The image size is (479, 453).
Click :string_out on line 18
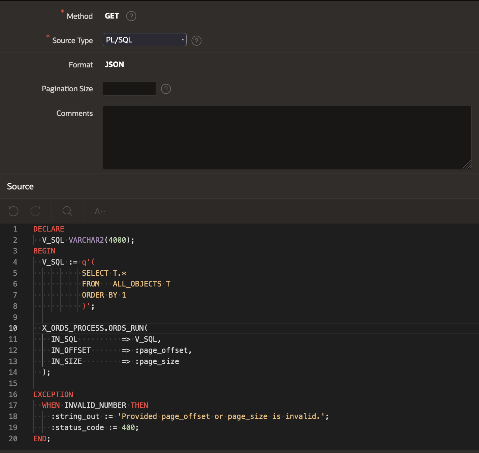[x=75, y=417]
